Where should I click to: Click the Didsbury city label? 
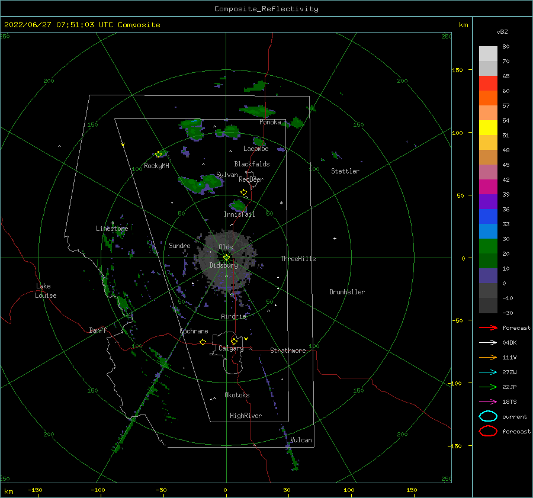tap(223, 265)
